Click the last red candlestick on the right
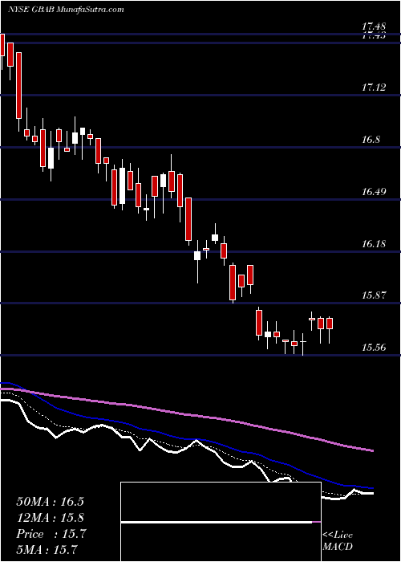The image size is (401, 562). click(330, 324)
